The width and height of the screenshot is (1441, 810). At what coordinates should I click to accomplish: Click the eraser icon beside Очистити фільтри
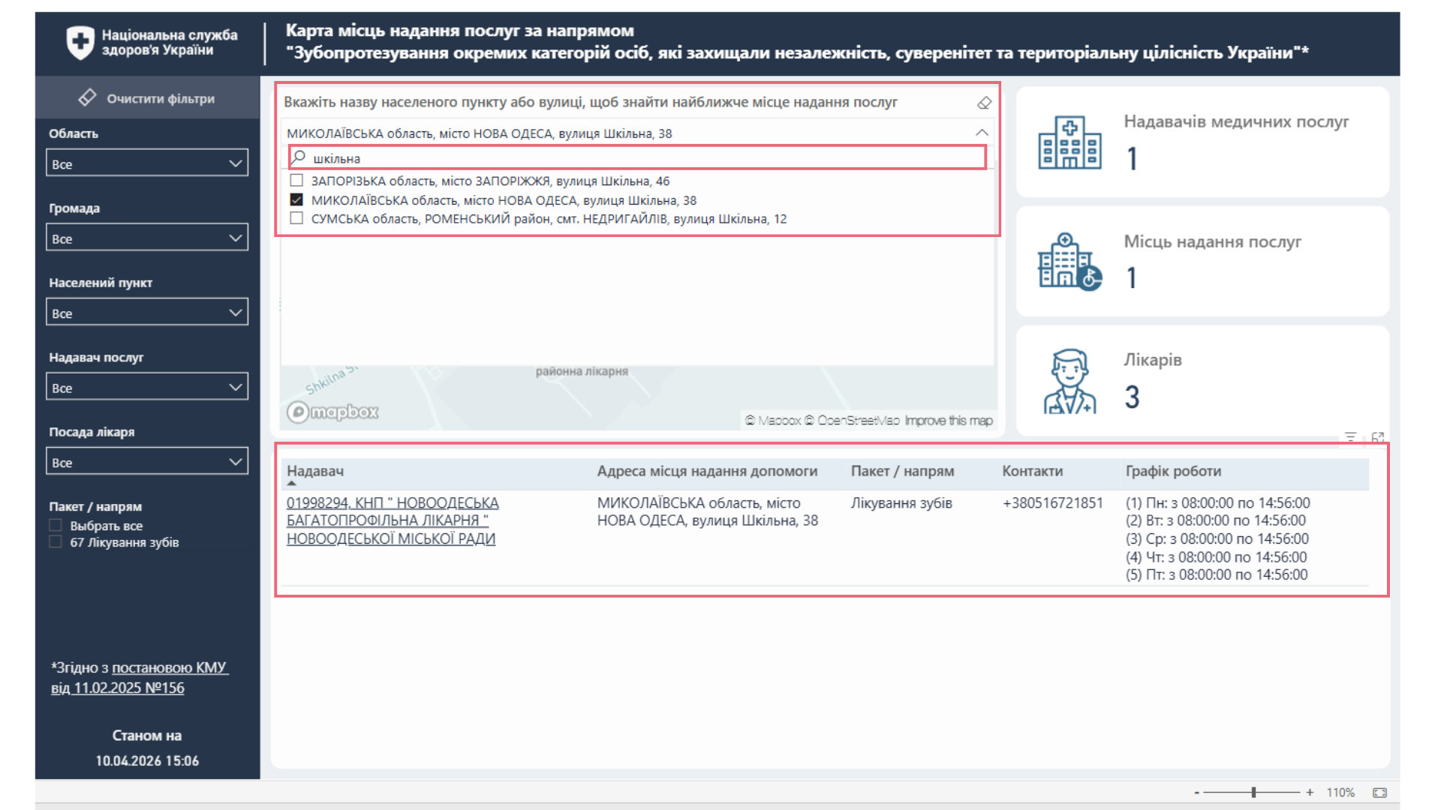[87, 97]
